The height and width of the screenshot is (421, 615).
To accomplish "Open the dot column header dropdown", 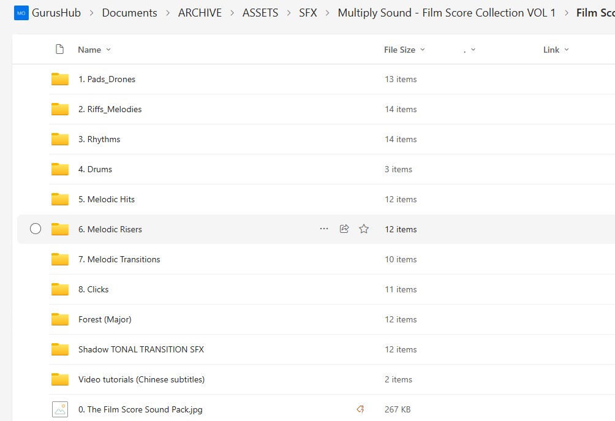I will click(470, 50).
